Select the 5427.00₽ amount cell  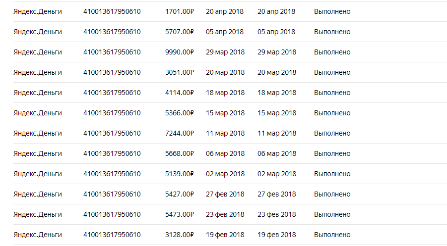click(179, 194)
